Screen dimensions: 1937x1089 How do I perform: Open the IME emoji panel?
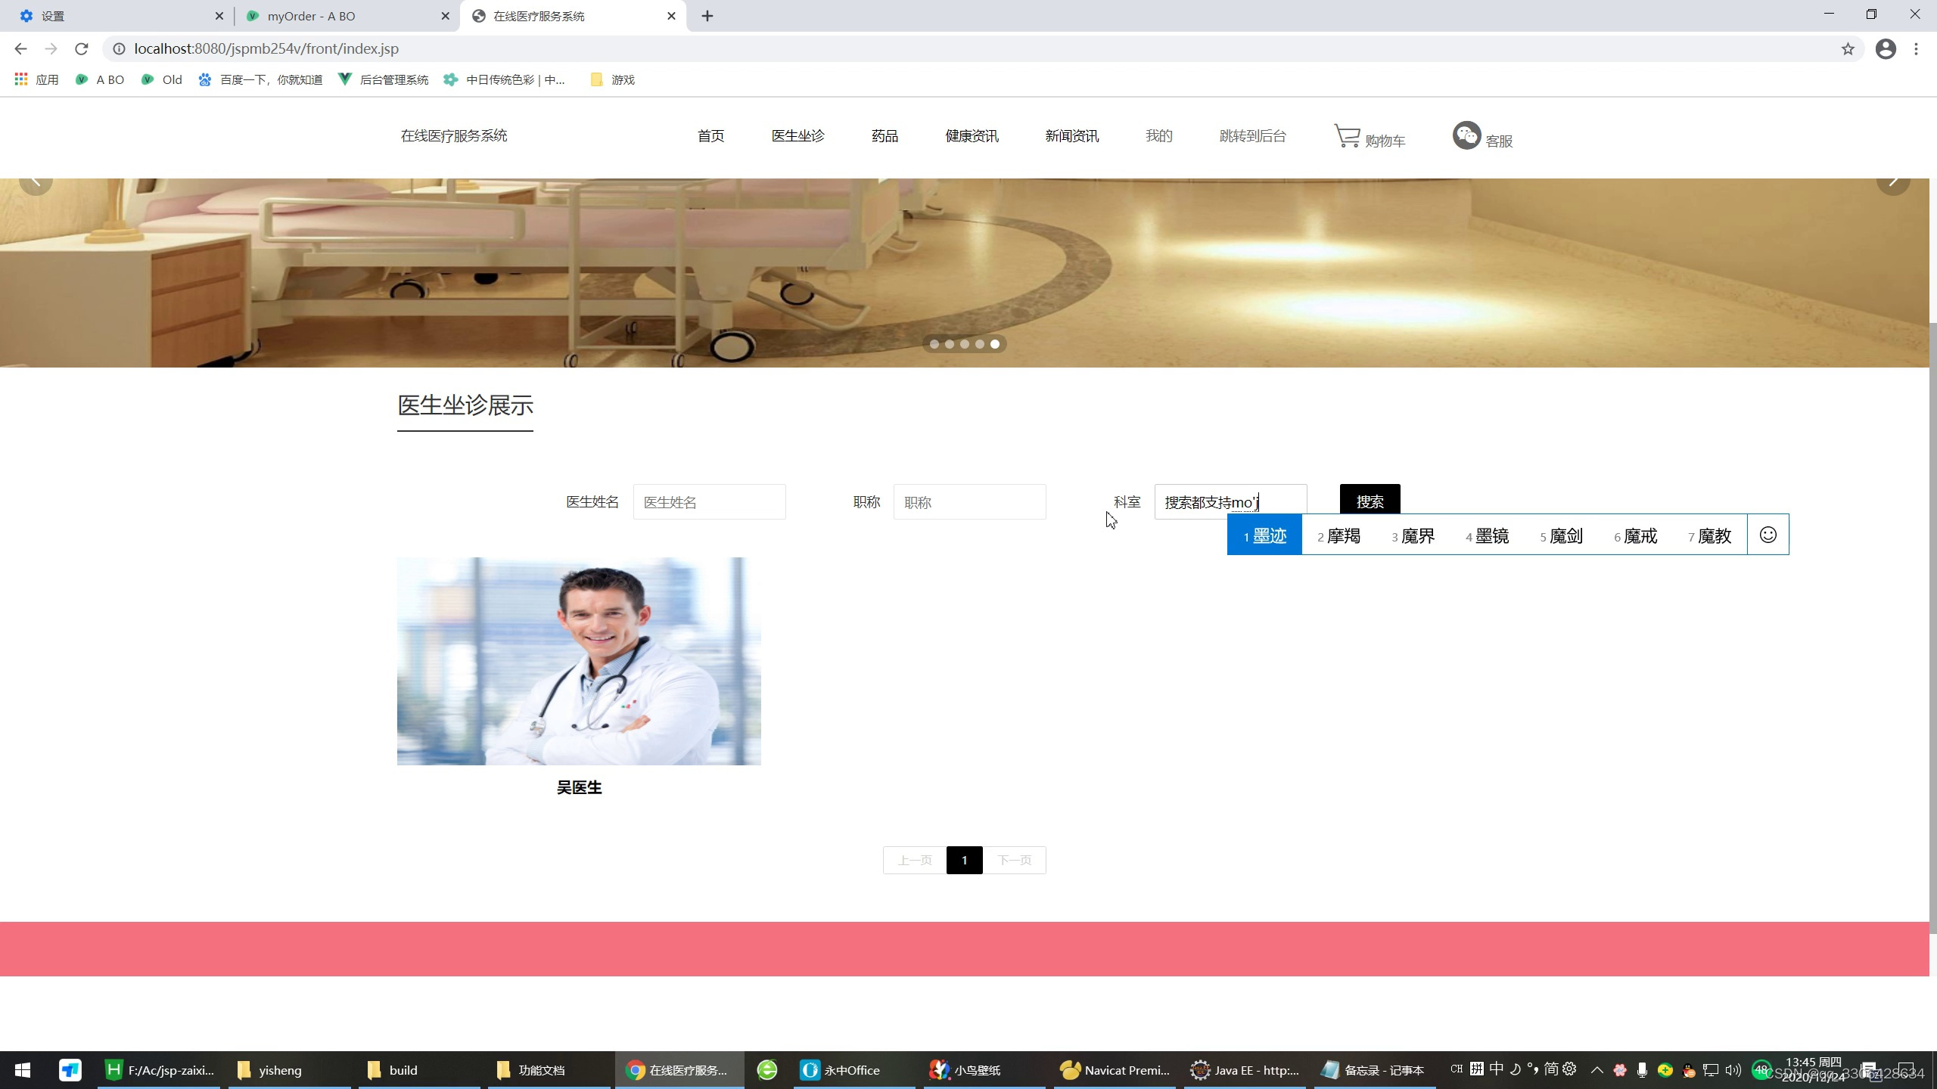click(x=1768, y=535)
